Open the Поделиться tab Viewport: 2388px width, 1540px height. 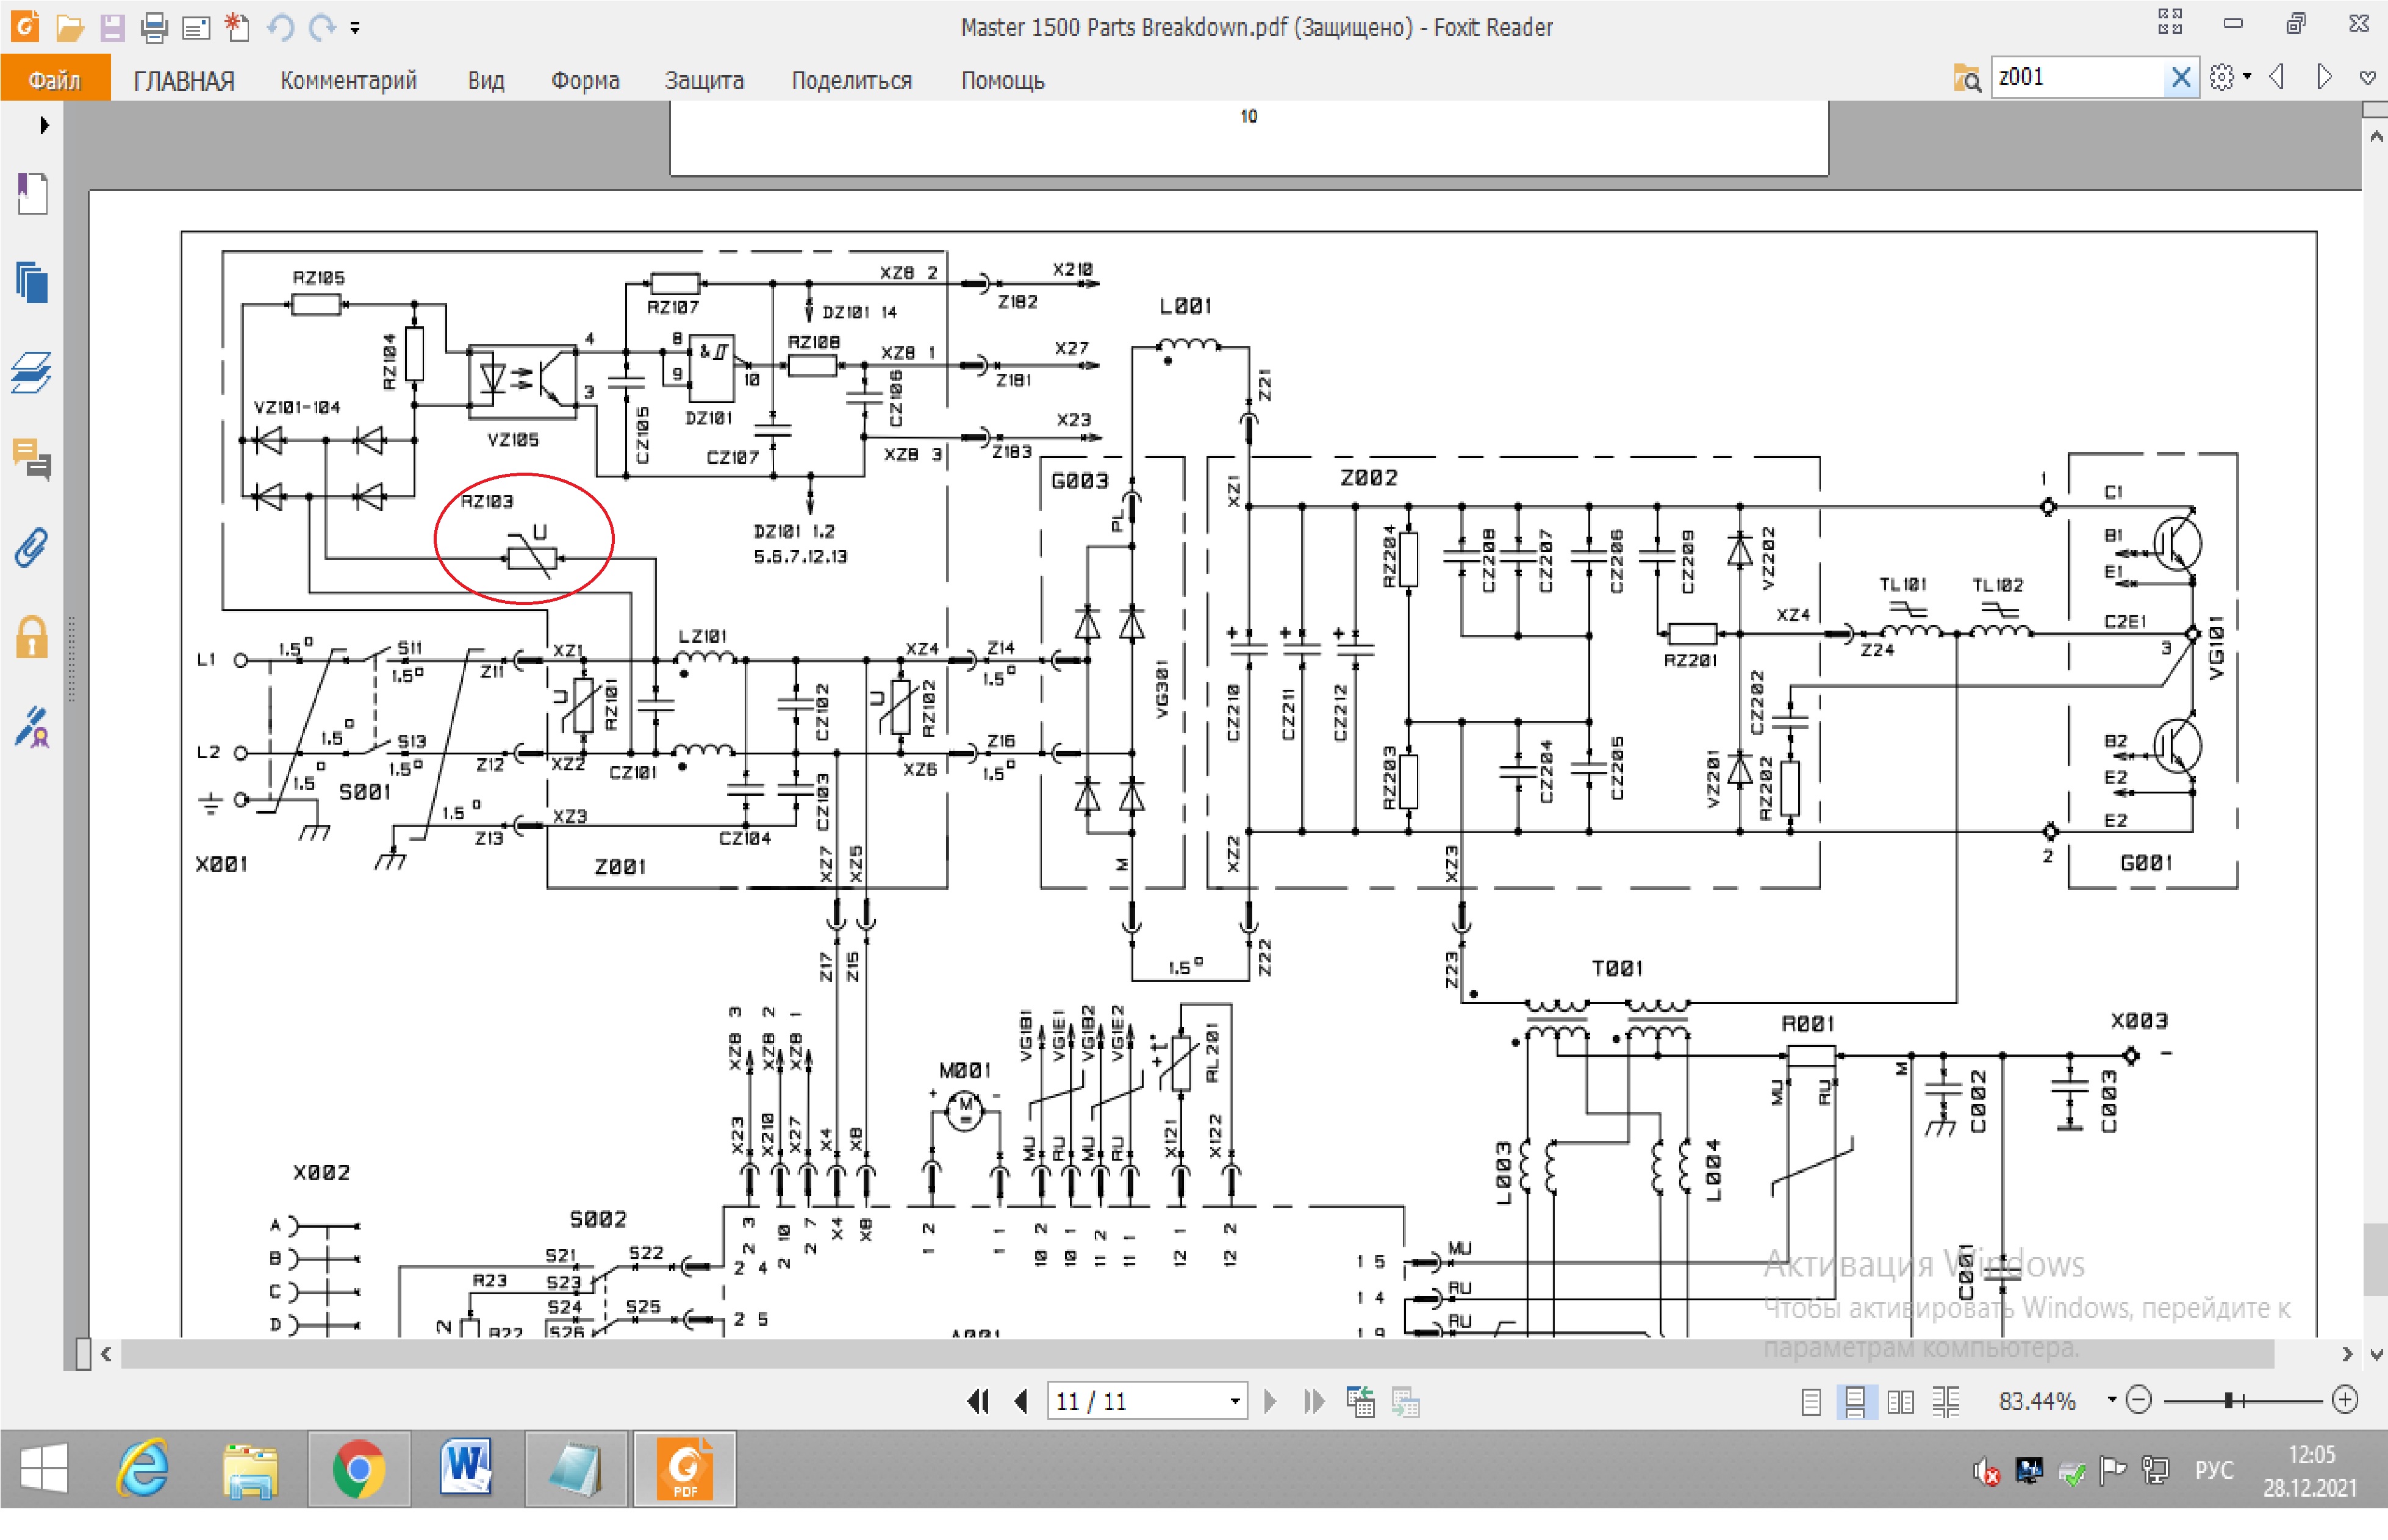851,80
